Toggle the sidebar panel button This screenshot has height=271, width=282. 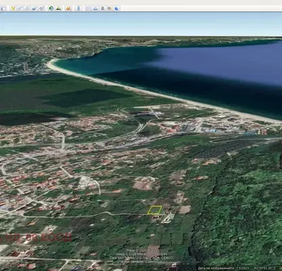[3, 8]
